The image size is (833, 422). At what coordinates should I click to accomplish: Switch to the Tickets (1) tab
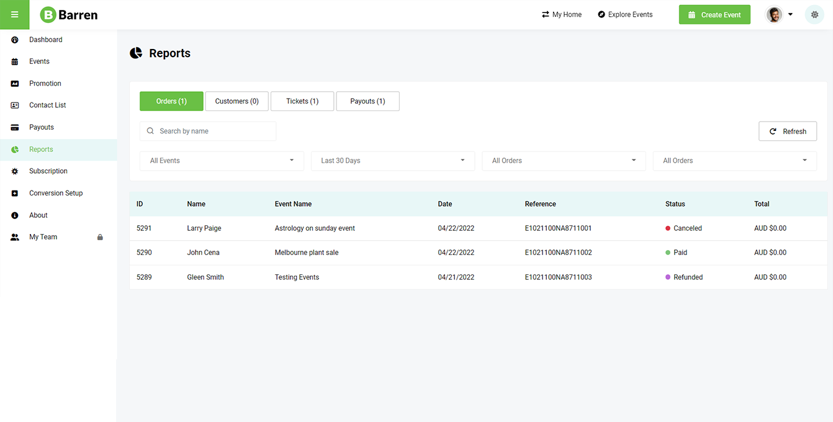coord(302,101)
